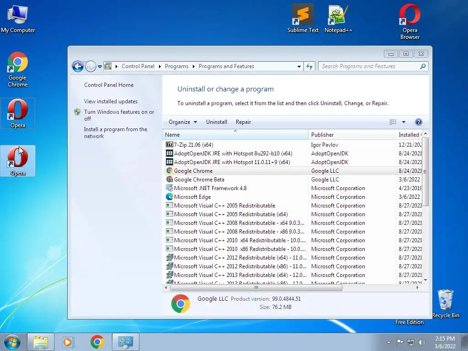The width and height of the screenshot is (468, 351).
Task: Click the 7-Zip program icon
Action: [169, 145]
